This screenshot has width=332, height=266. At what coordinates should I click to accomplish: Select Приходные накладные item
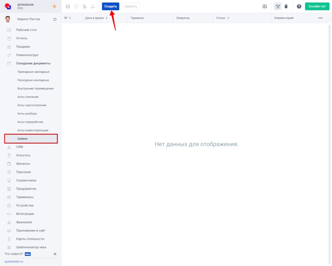[34, 72]
